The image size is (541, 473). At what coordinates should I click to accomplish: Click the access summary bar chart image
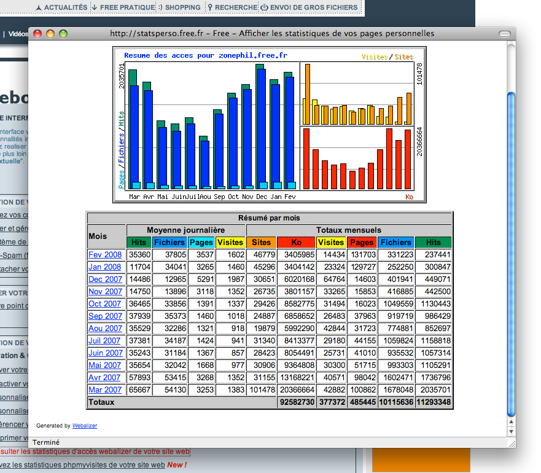click(x=270, y=125)
